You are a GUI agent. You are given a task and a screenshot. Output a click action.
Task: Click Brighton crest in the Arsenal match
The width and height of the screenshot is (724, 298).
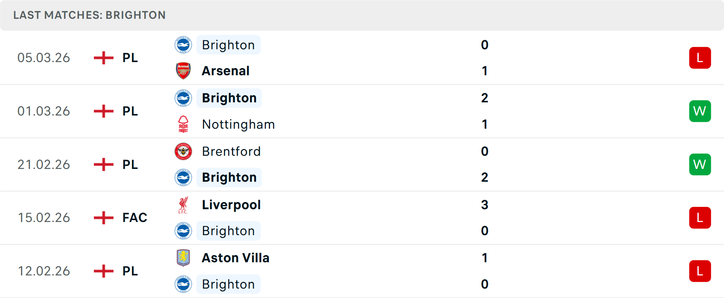[183, 45]
